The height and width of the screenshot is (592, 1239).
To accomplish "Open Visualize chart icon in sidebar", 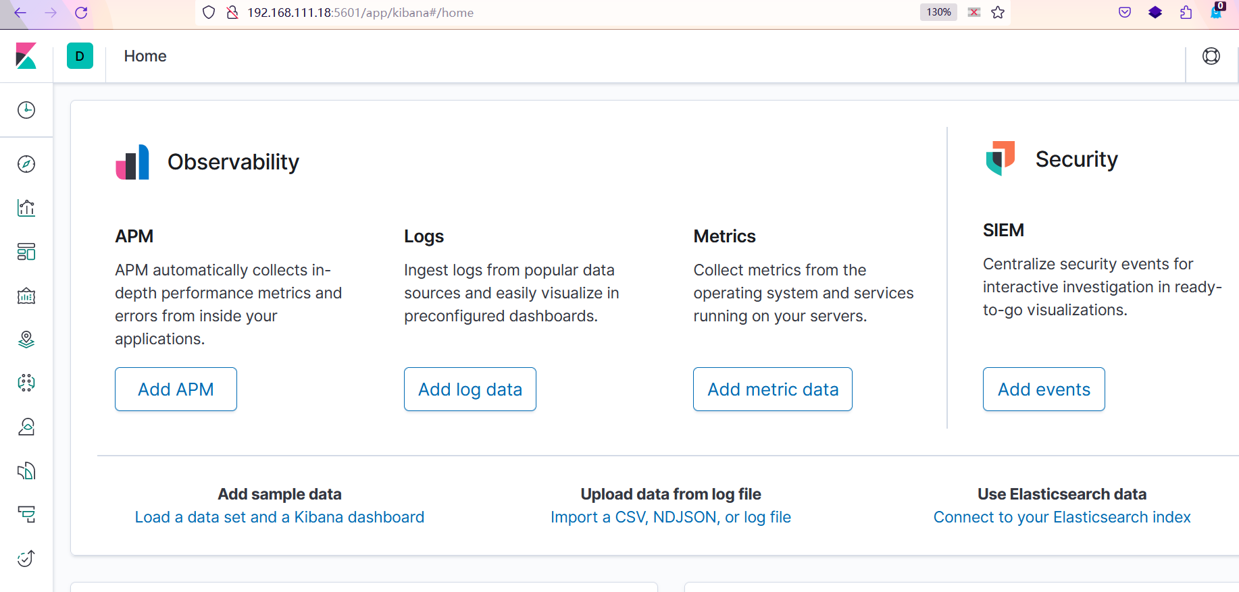I will 26,208.
